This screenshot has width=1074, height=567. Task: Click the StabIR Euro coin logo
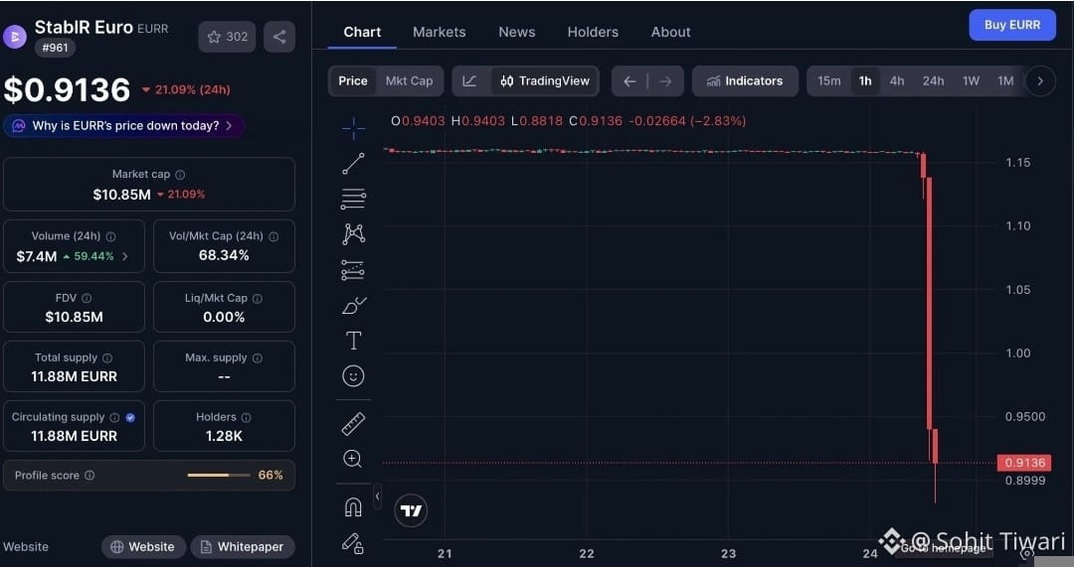[x=15, y=37]
